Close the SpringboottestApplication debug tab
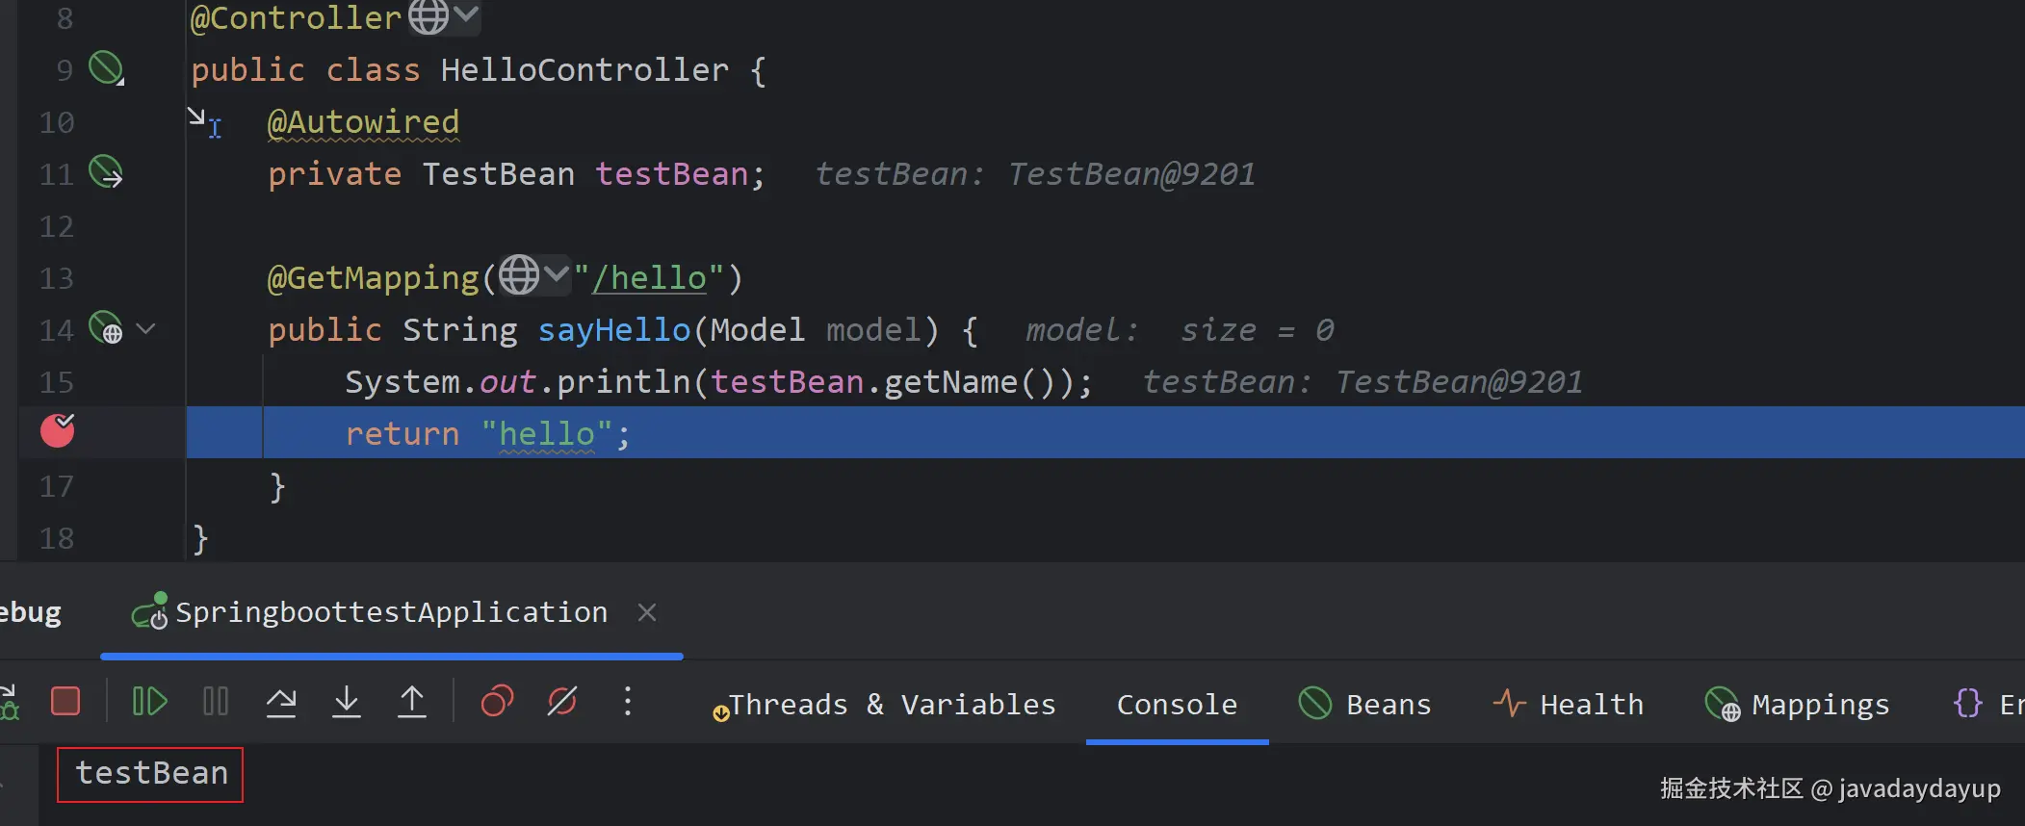The width and height of the screenshot is (2025, 826). 647,612
